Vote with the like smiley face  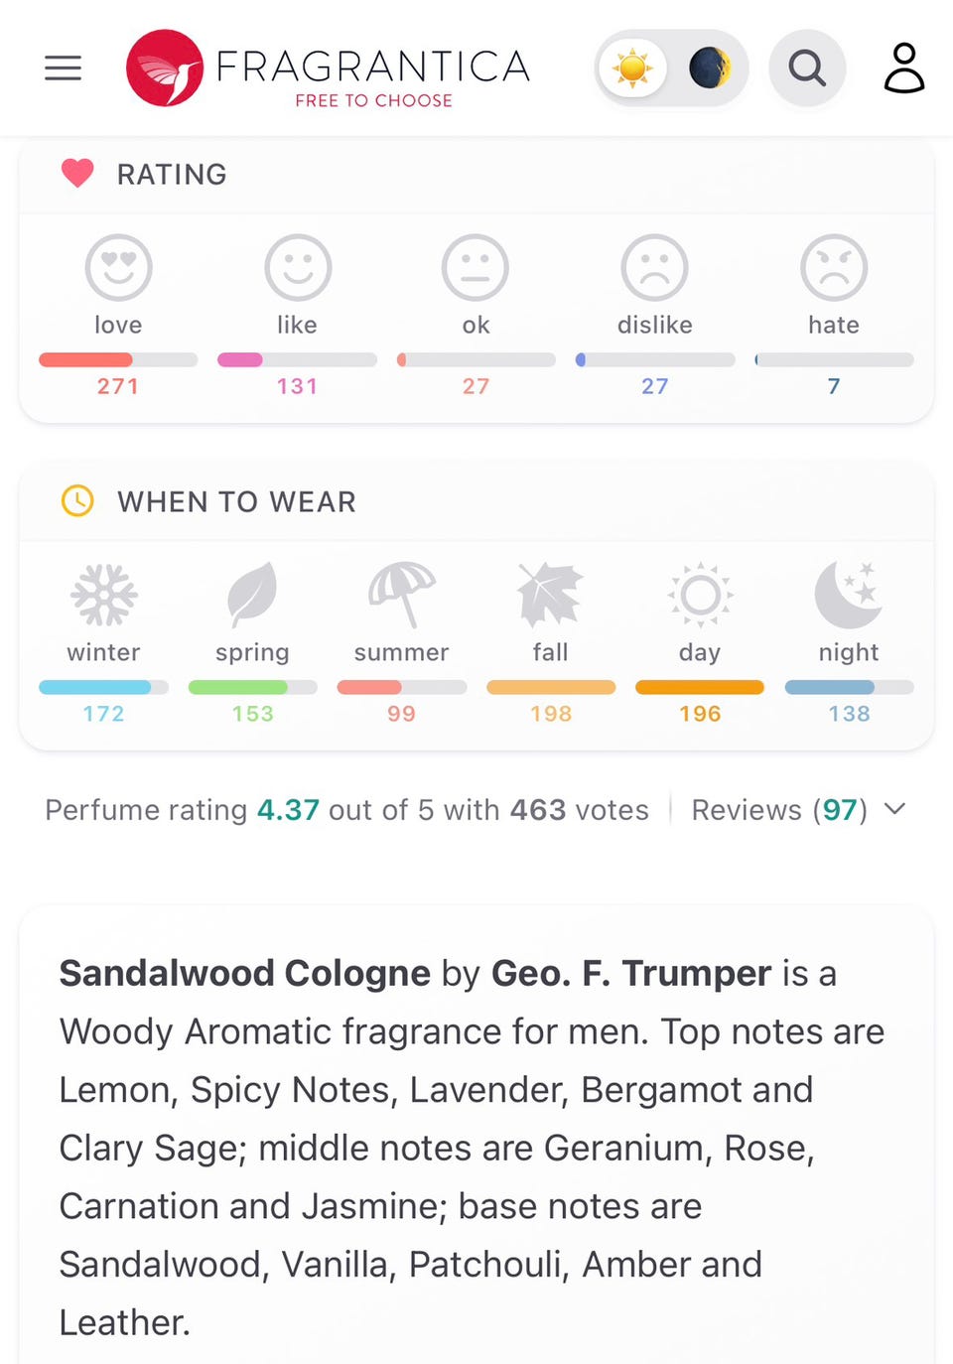297,267
